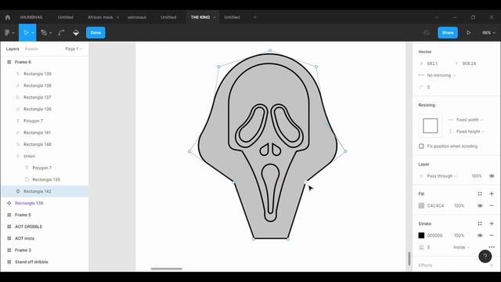This screenshot has width=501, height=282.
Task: Select the Paint bucket tool
Action: (76, 33)
